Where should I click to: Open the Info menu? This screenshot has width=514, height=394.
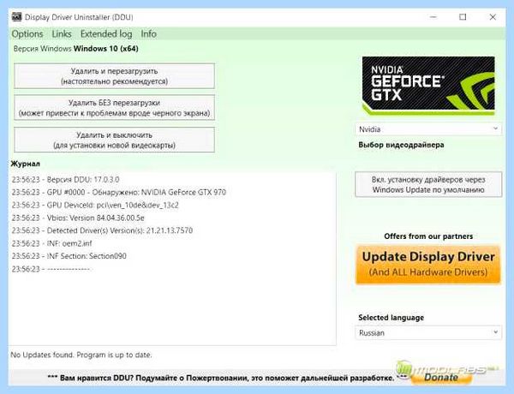(148, 33)
